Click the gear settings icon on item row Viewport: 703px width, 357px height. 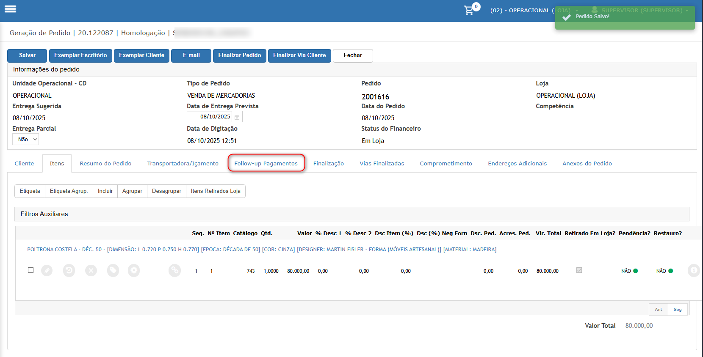134,270
